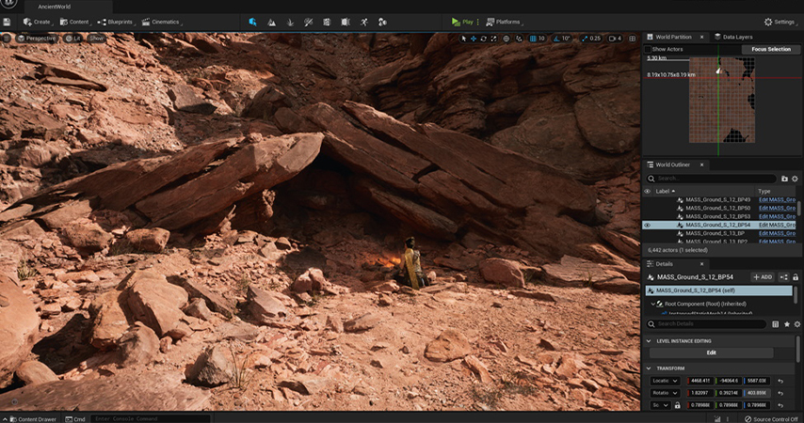
Task: Open World Outliner settings gear
Action: tap(795, 178)
